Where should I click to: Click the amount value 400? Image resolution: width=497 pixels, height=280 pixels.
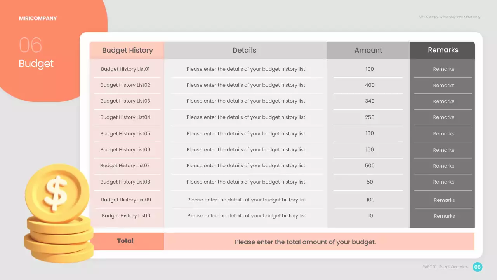370,85
